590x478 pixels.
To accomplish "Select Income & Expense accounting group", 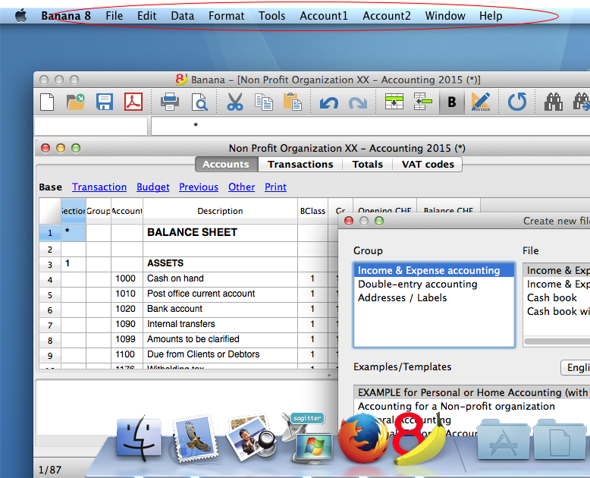I will [434, 271].
